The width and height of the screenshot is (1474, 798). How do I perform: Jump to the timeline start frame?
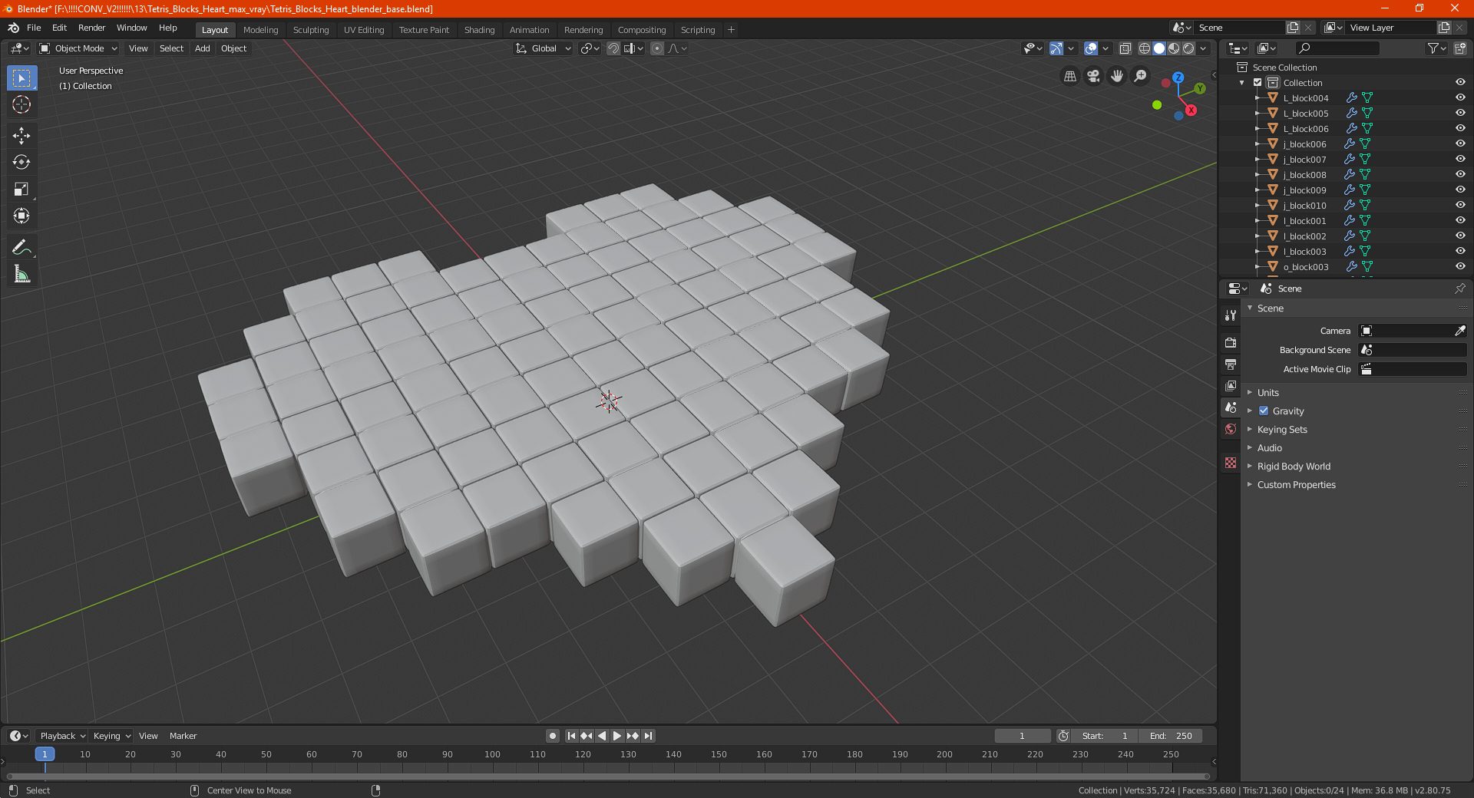[x=571, y=736]
